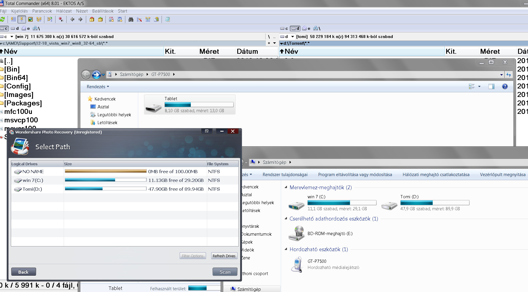
Task: Select Tomi(D:) drive in Photo Recovery
Action: click(125, 189)
